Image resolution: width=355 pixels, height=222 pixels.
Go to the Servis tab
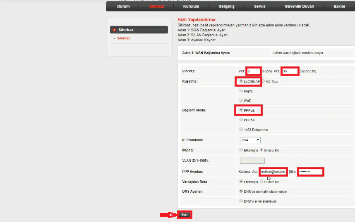[x=259, y=7]
